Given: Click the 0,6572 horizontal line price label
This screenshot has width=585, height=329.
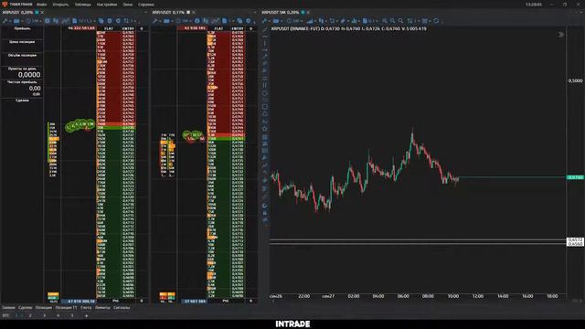Looking at the screenshot, I should click(575, 239).
